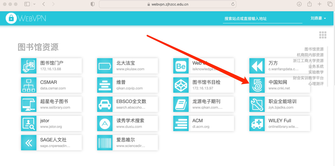Open 职业全能培训 wrench icon
This screenshot has height=166, width=335.
257,104
